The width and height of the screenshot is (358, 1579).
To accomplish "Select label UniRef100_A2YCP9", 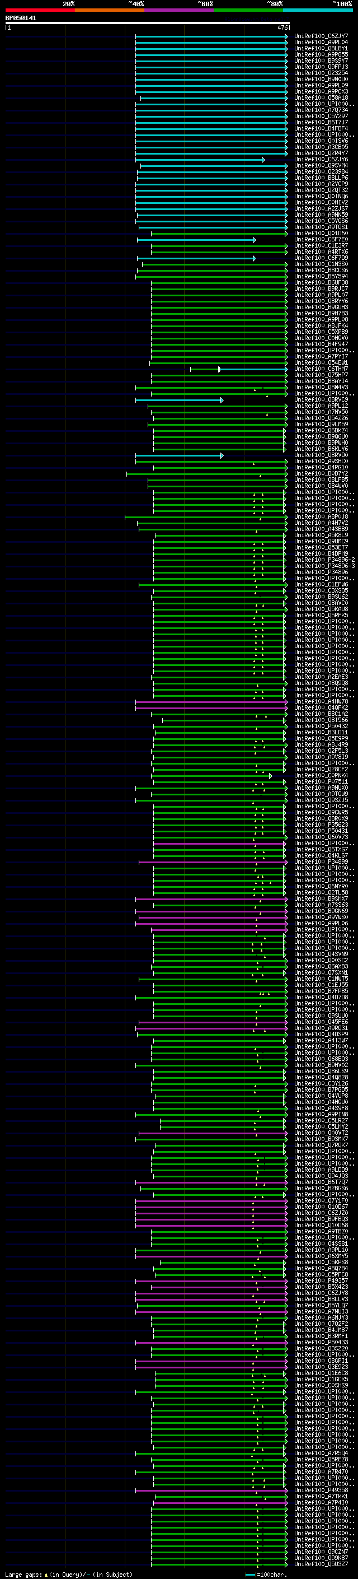I will click(x=321, y=184).
